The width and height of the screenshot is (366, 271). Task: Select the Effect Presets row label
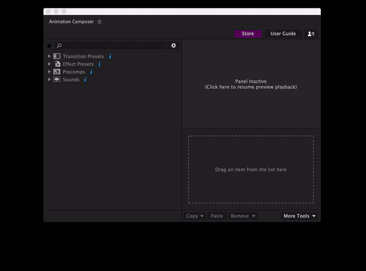pos(78,64)
